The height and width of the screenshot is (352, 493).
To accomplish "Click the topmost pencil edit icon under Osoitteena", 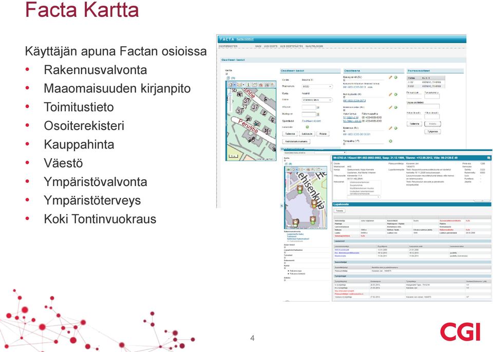I will coord(390,78).
